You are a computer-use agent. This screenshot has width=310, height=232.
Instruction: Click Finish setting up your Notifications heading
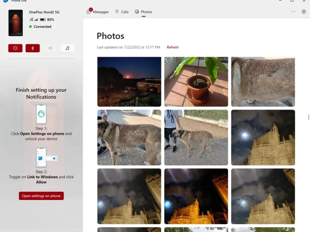(x=41, y=93)
